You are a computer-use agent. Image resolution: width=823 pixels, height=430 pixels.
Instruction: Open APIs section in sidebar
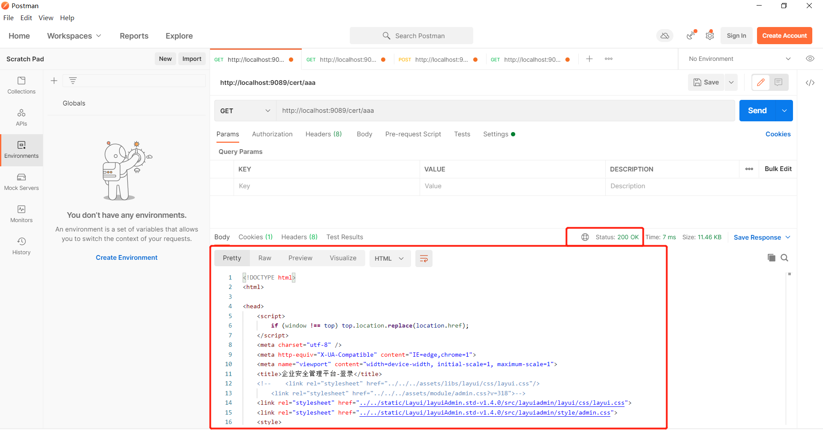(x=21, y=117)
